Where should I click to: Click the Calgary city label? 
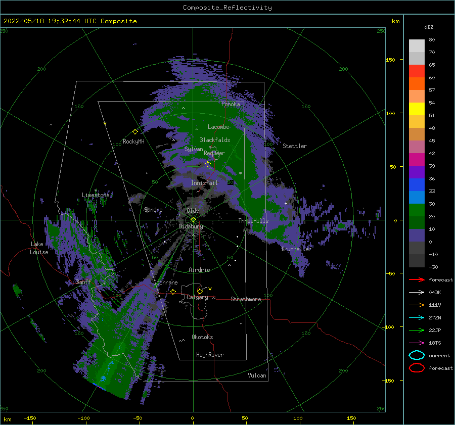coord(197,297)
